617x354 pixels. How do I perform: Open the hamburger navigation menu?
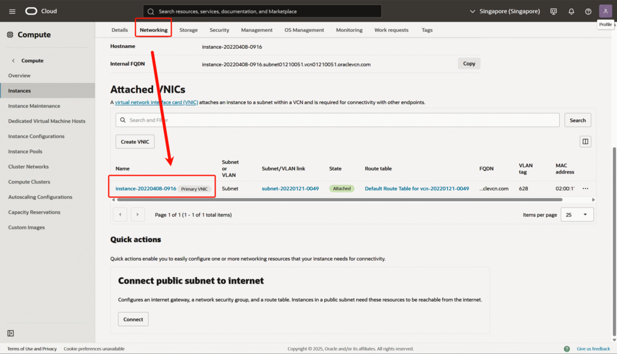(12, 11)
